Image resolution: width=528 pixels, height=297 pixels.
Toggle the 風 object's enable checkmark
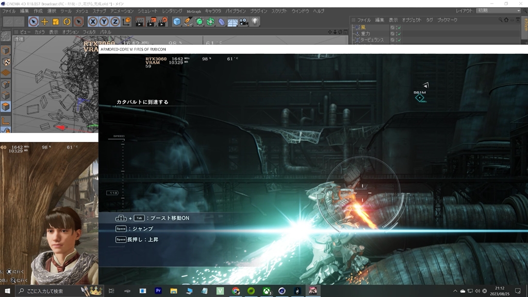click(x=399, y=27)
